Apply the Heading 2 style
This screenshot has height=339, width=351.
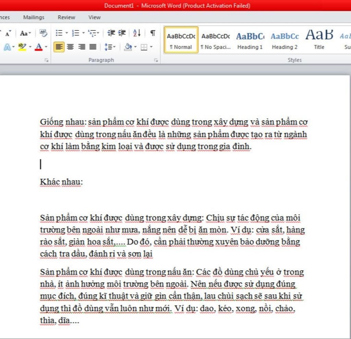[x=285, y=40]
